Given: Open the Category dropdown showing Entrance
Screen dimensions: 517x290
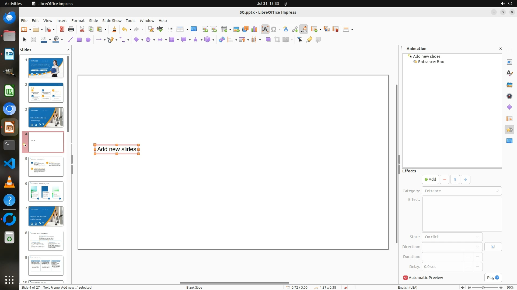Looking at the screenshot, I should 462,191.
